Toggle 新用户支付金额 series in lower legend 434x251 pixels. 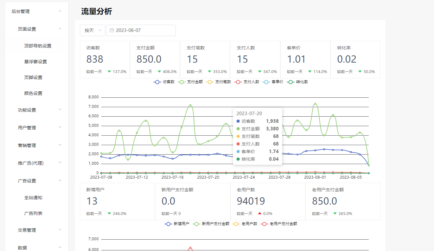[x=211, y=224]
